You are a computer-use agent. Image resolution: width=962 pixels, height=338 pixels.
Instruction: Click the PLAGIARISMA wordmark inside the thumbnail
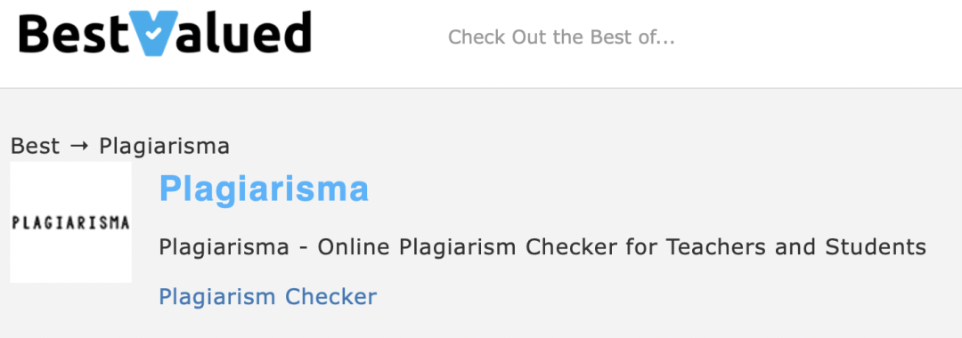70,222
